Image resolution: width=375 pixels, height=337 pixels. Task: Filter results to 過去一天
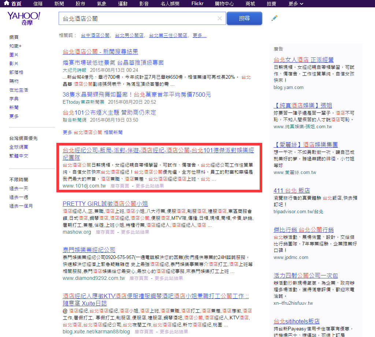[19, 188]
